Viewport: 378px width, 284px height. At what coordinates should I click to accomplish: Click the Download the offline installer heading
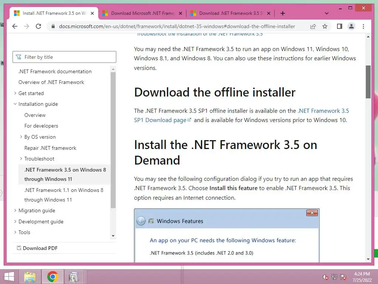tap(215, 92)
